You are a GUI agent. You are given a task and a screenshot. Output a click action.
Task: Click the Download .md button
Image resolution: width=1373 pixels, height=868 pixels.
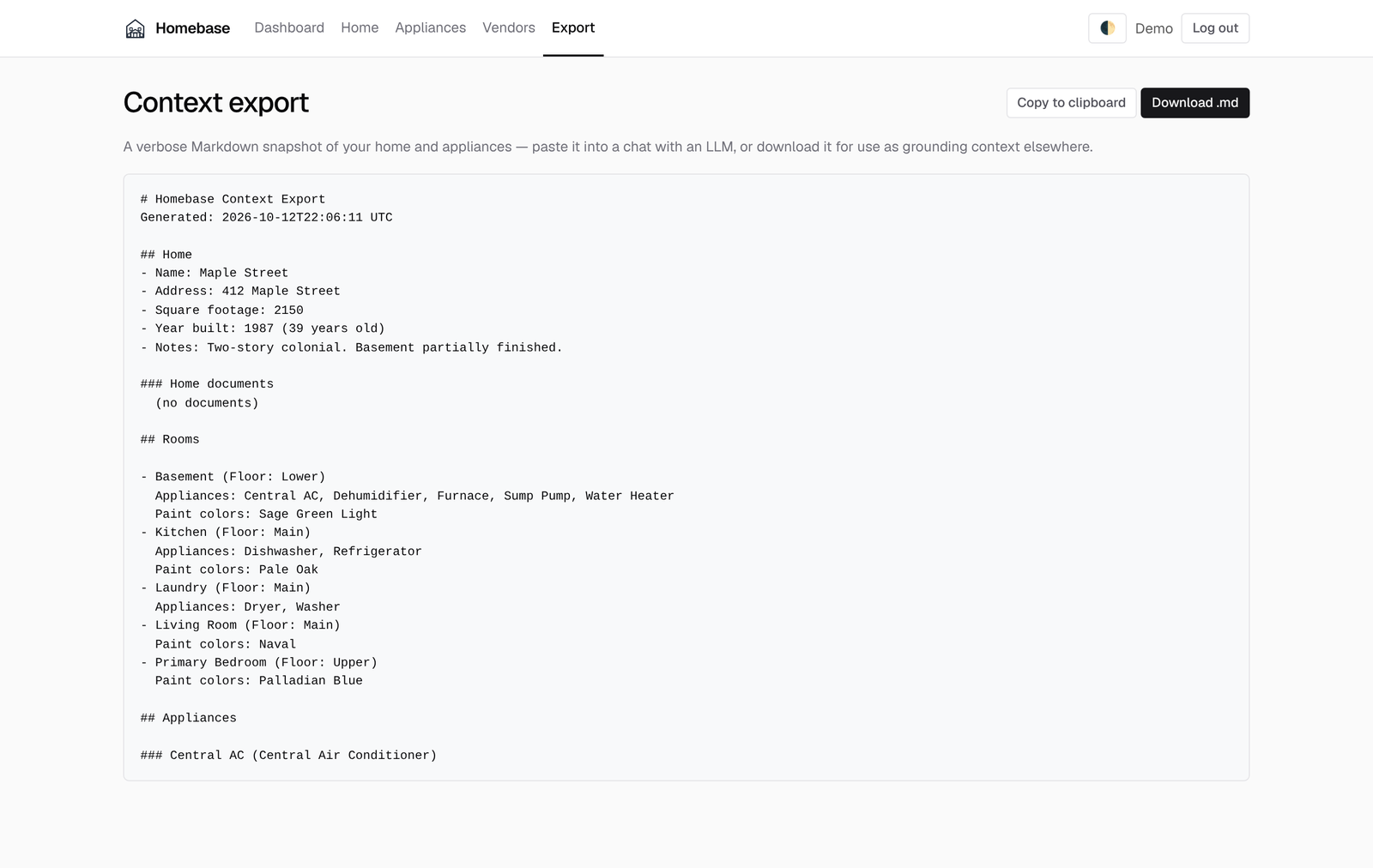[x=1195, y=103]
